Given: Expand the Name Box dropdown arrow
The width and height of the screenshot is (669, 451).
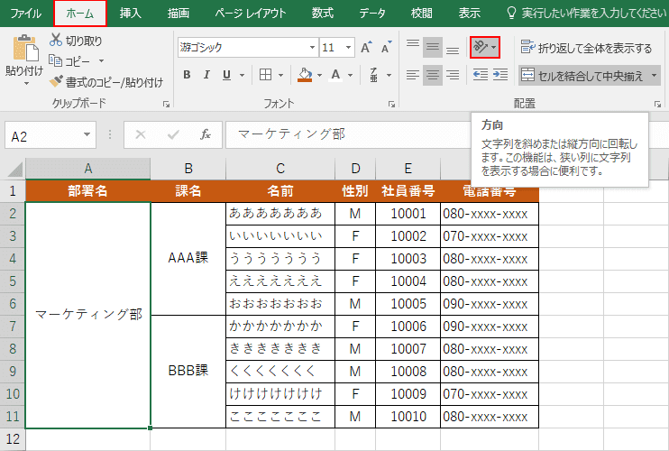Looking at the screenshot, I should (87, 134).
